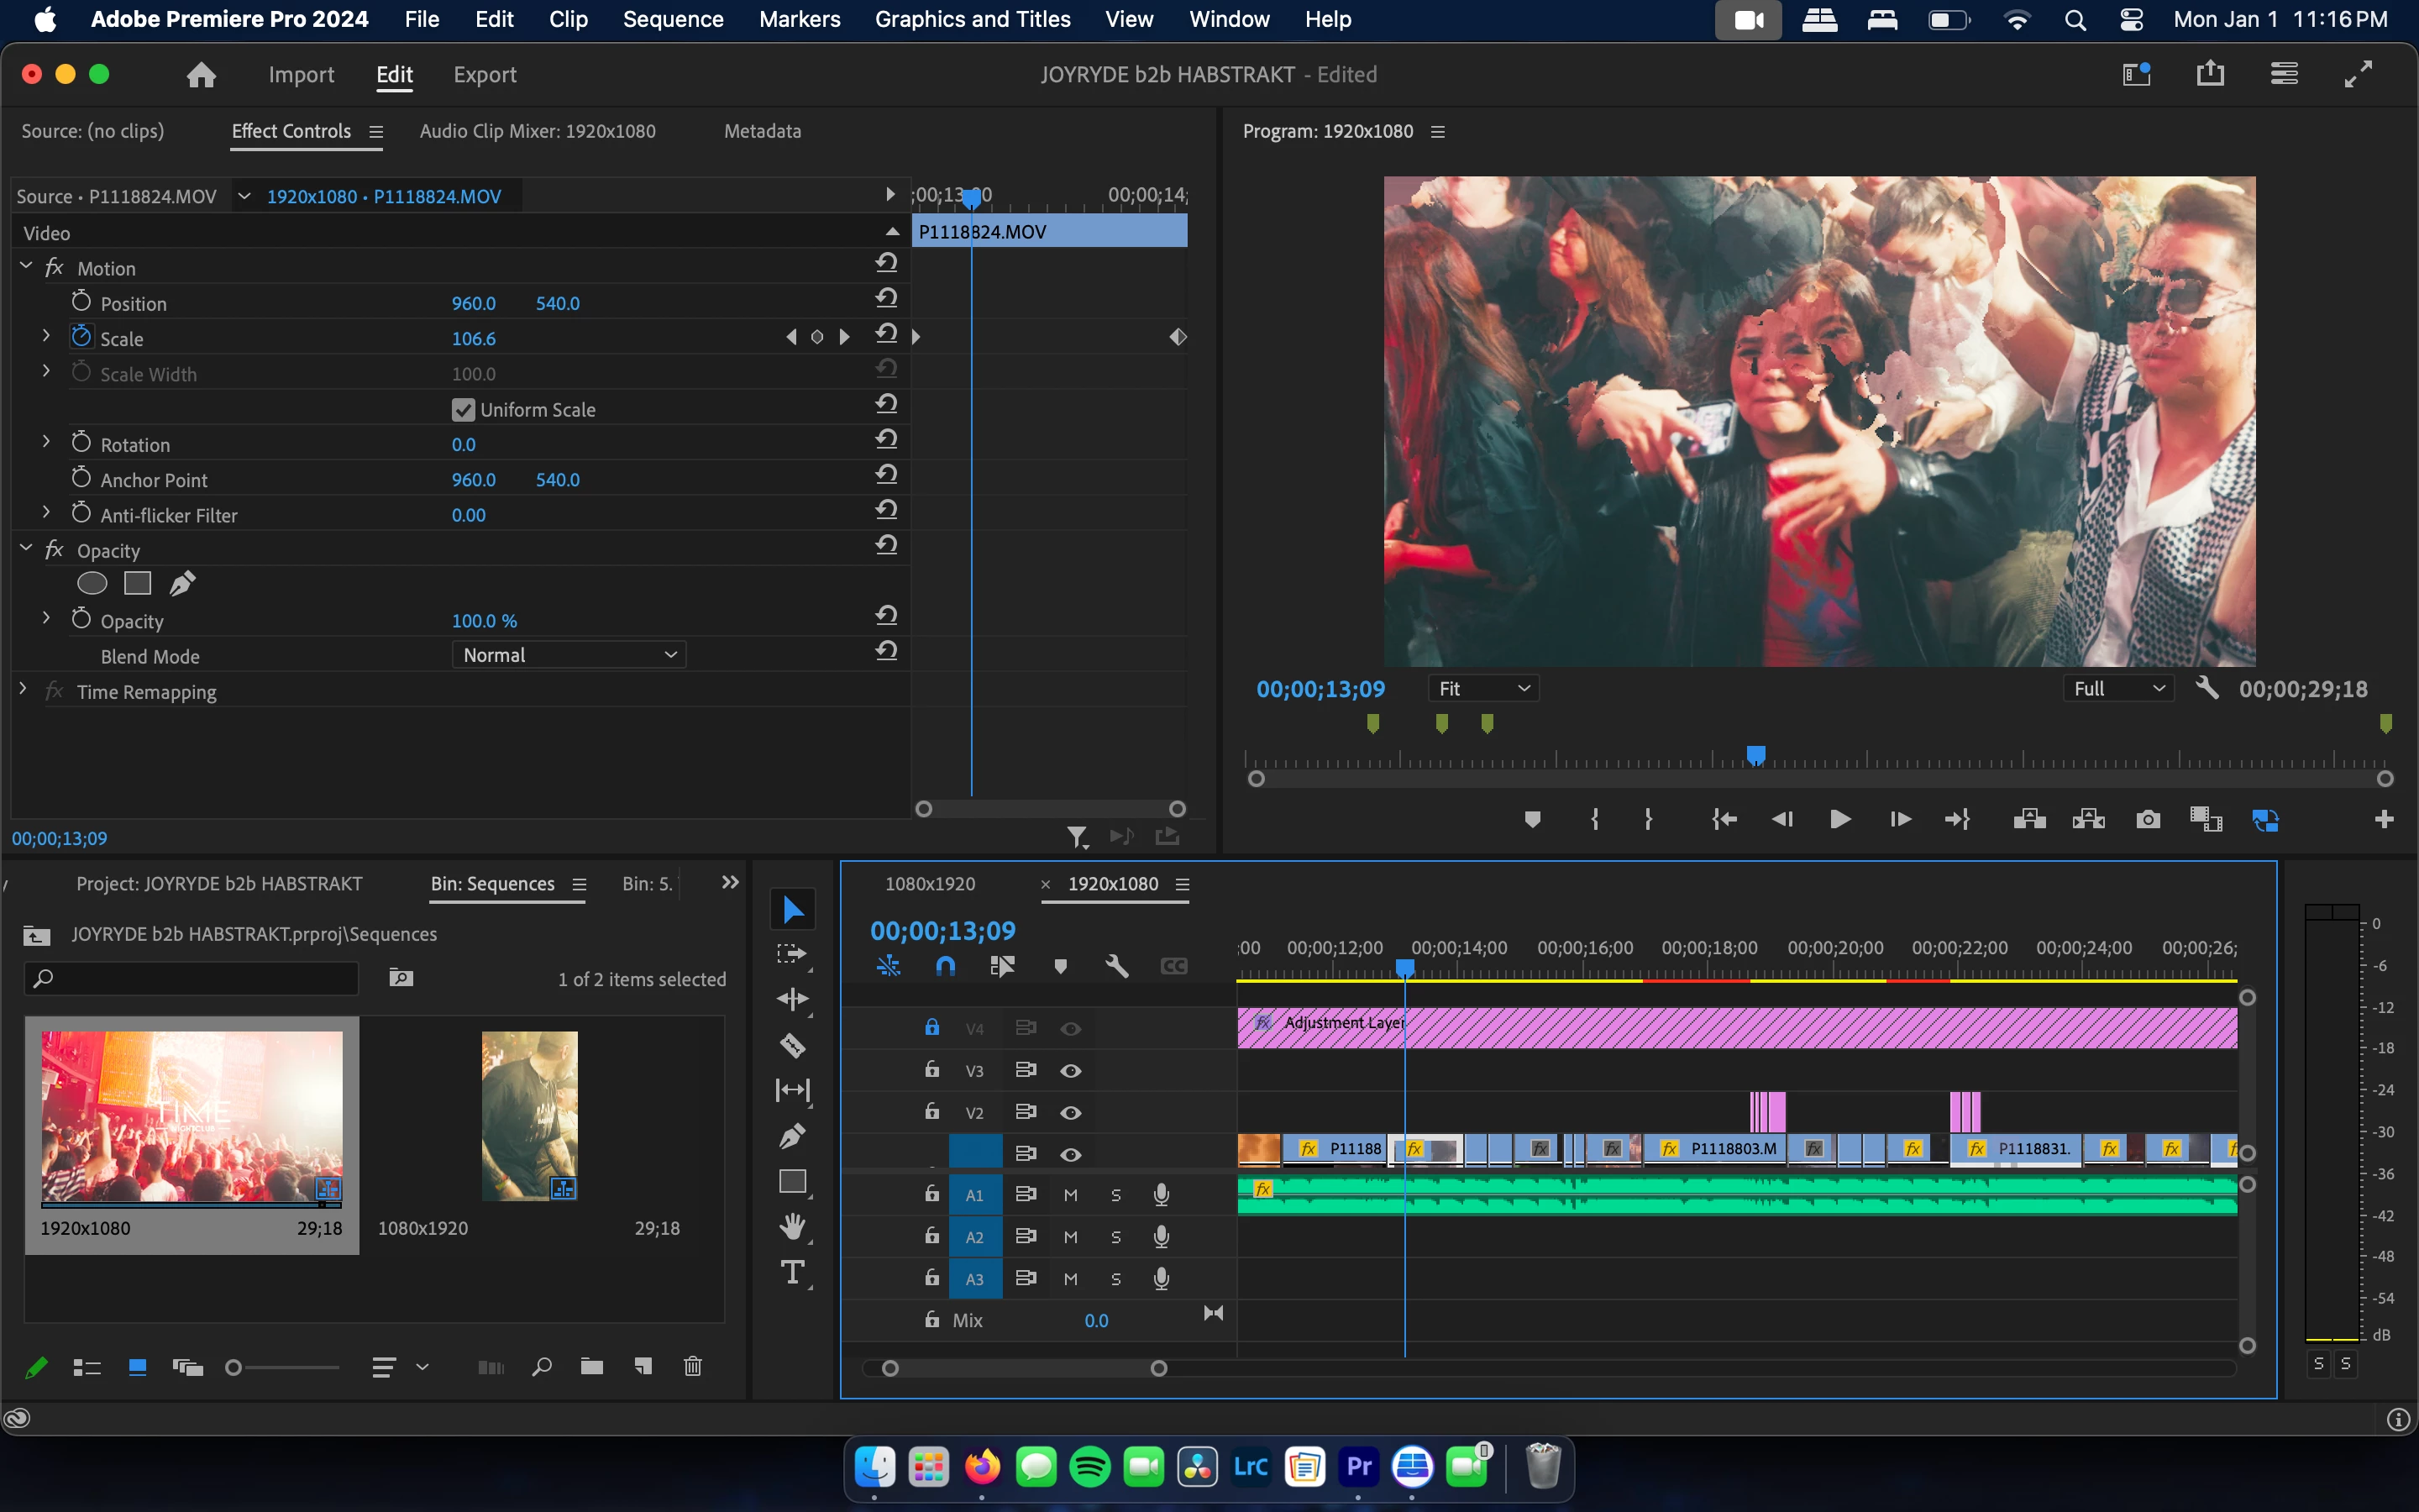This screenshot has height=1512, width=2419.
Task: Select the Razor tool
Action: (x=792, y=1045)
